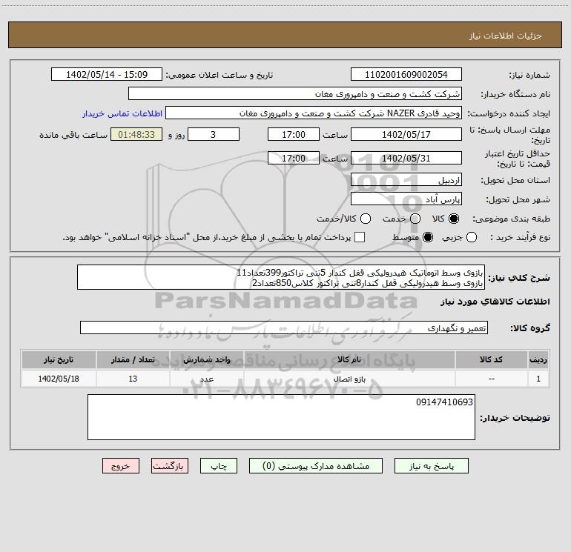This screenshot has height=552, width=571.
Task: Click the unit cell عدد
Action: click(x=206, y=379)
